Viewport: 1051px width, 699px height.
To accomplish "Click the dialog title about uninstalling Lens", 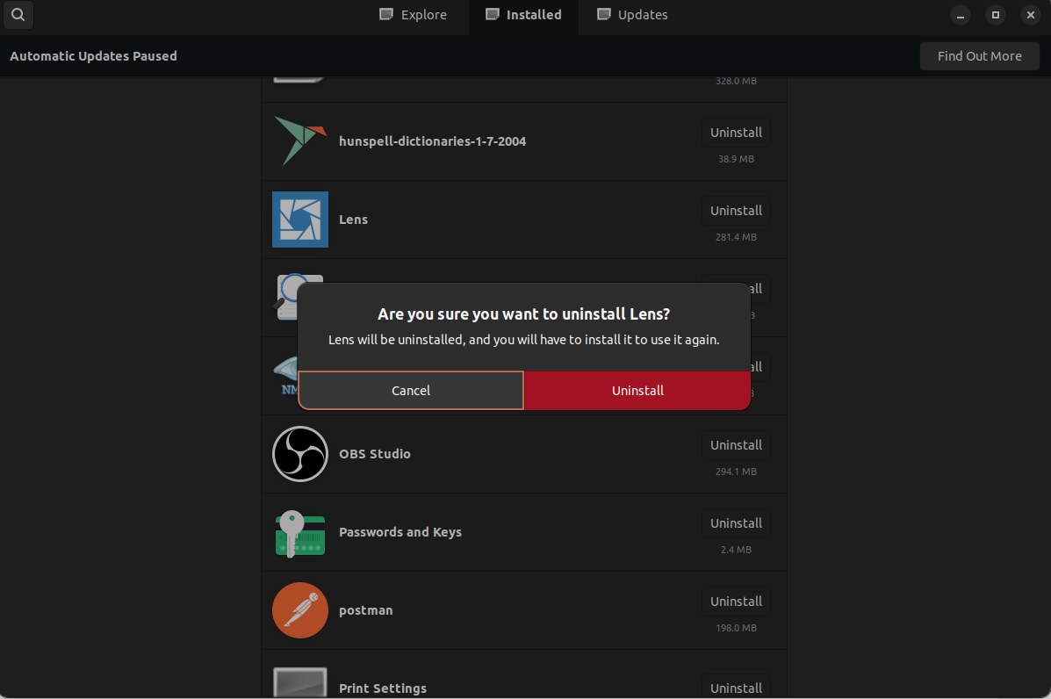I will point(523,314).
